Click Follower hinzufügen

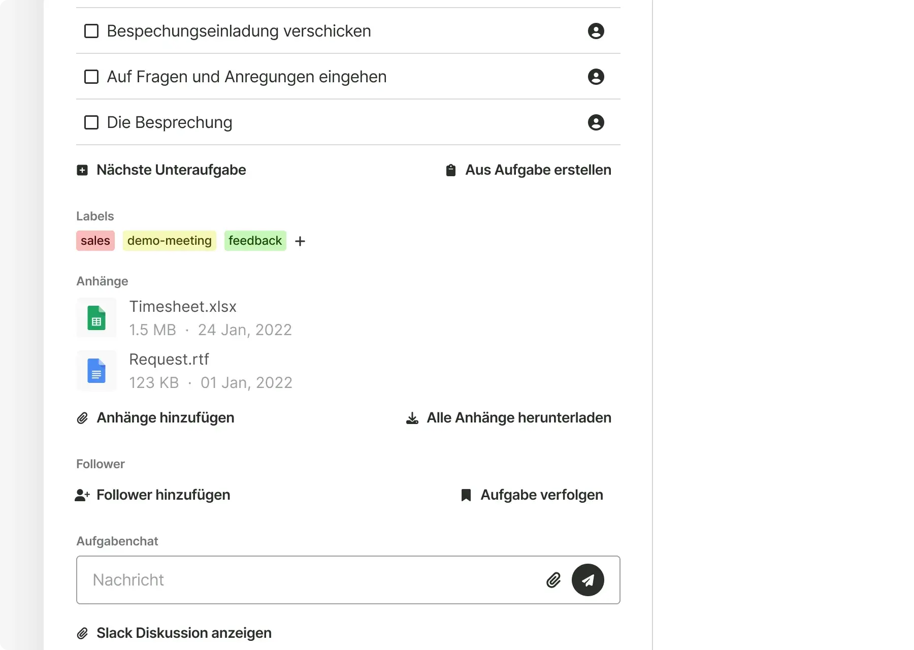tap(153, 495)
